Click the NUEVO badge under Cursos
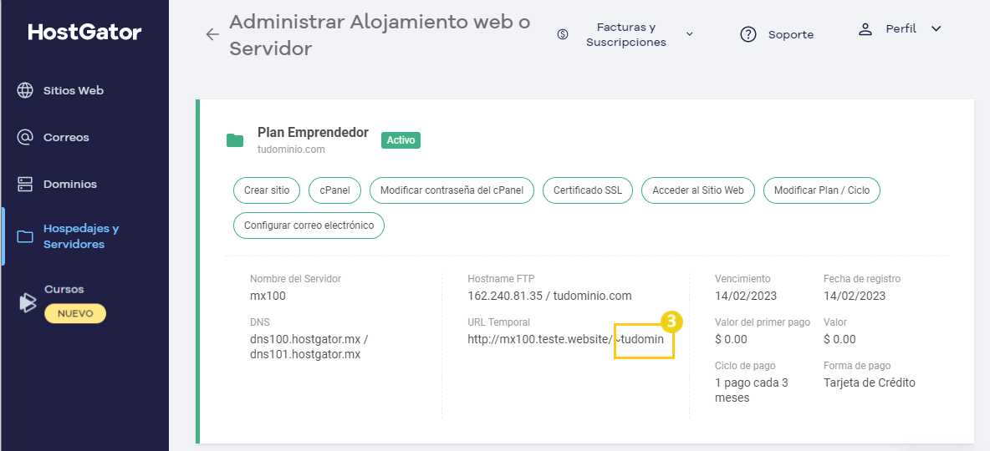This screenshot has height=451, width=990. [x=75, y=313]
